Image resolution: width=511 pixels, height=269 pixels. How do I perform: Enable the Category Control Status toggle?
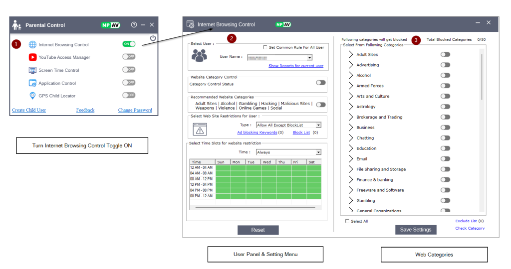point(320,83)
